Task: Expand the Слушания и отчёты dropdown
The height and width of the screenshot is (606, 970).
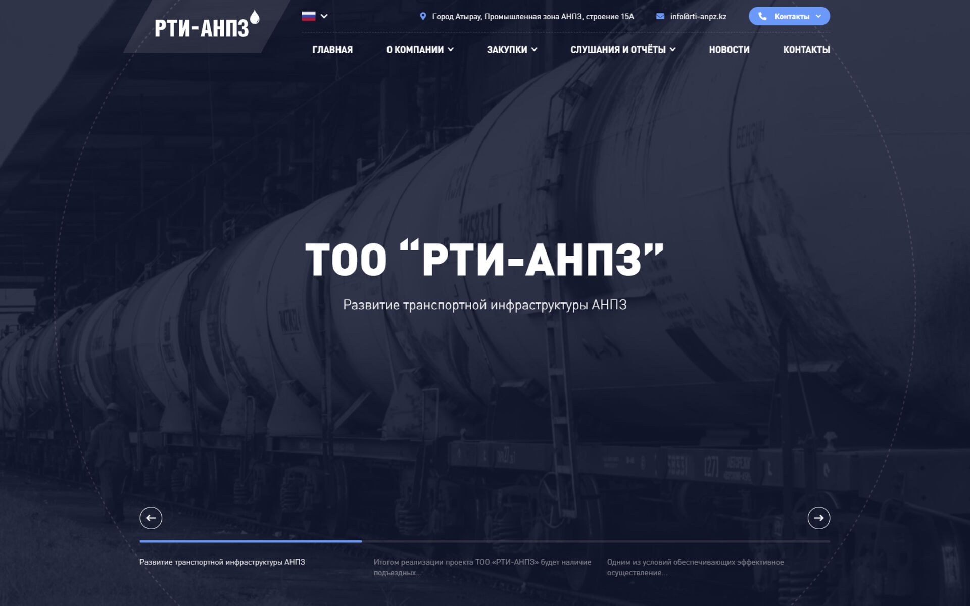Action: point(672,49)
